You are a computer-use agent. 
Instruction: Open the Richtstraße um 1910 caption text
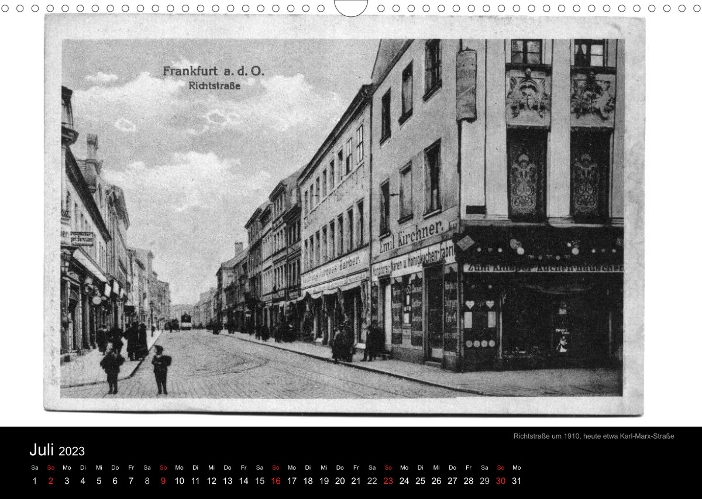(593, 436)
